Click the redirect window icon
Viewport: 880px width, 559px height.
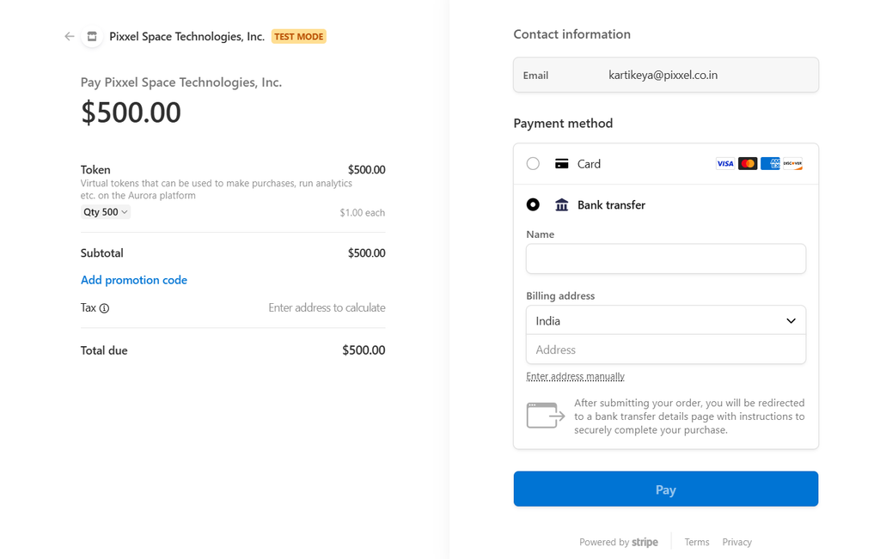(x=546, y=416)
